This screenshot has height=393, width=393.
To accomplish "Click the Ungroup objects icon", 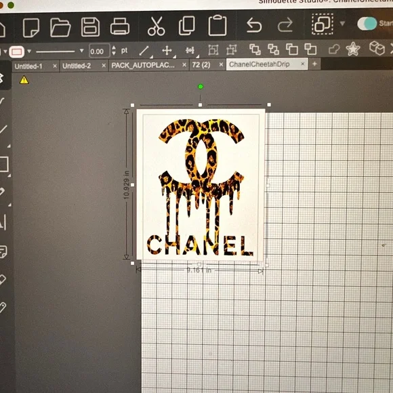I will click(232, 49).
